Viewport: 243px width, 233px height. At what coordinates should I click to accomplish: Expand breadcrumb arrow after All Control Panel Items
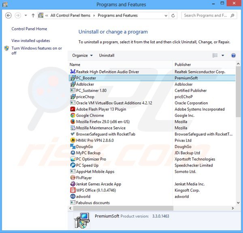pyautogui.click(x=94, y=15)
